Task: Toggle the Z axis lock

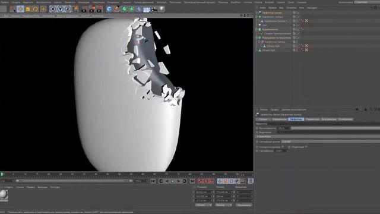Action: [68, 9]
